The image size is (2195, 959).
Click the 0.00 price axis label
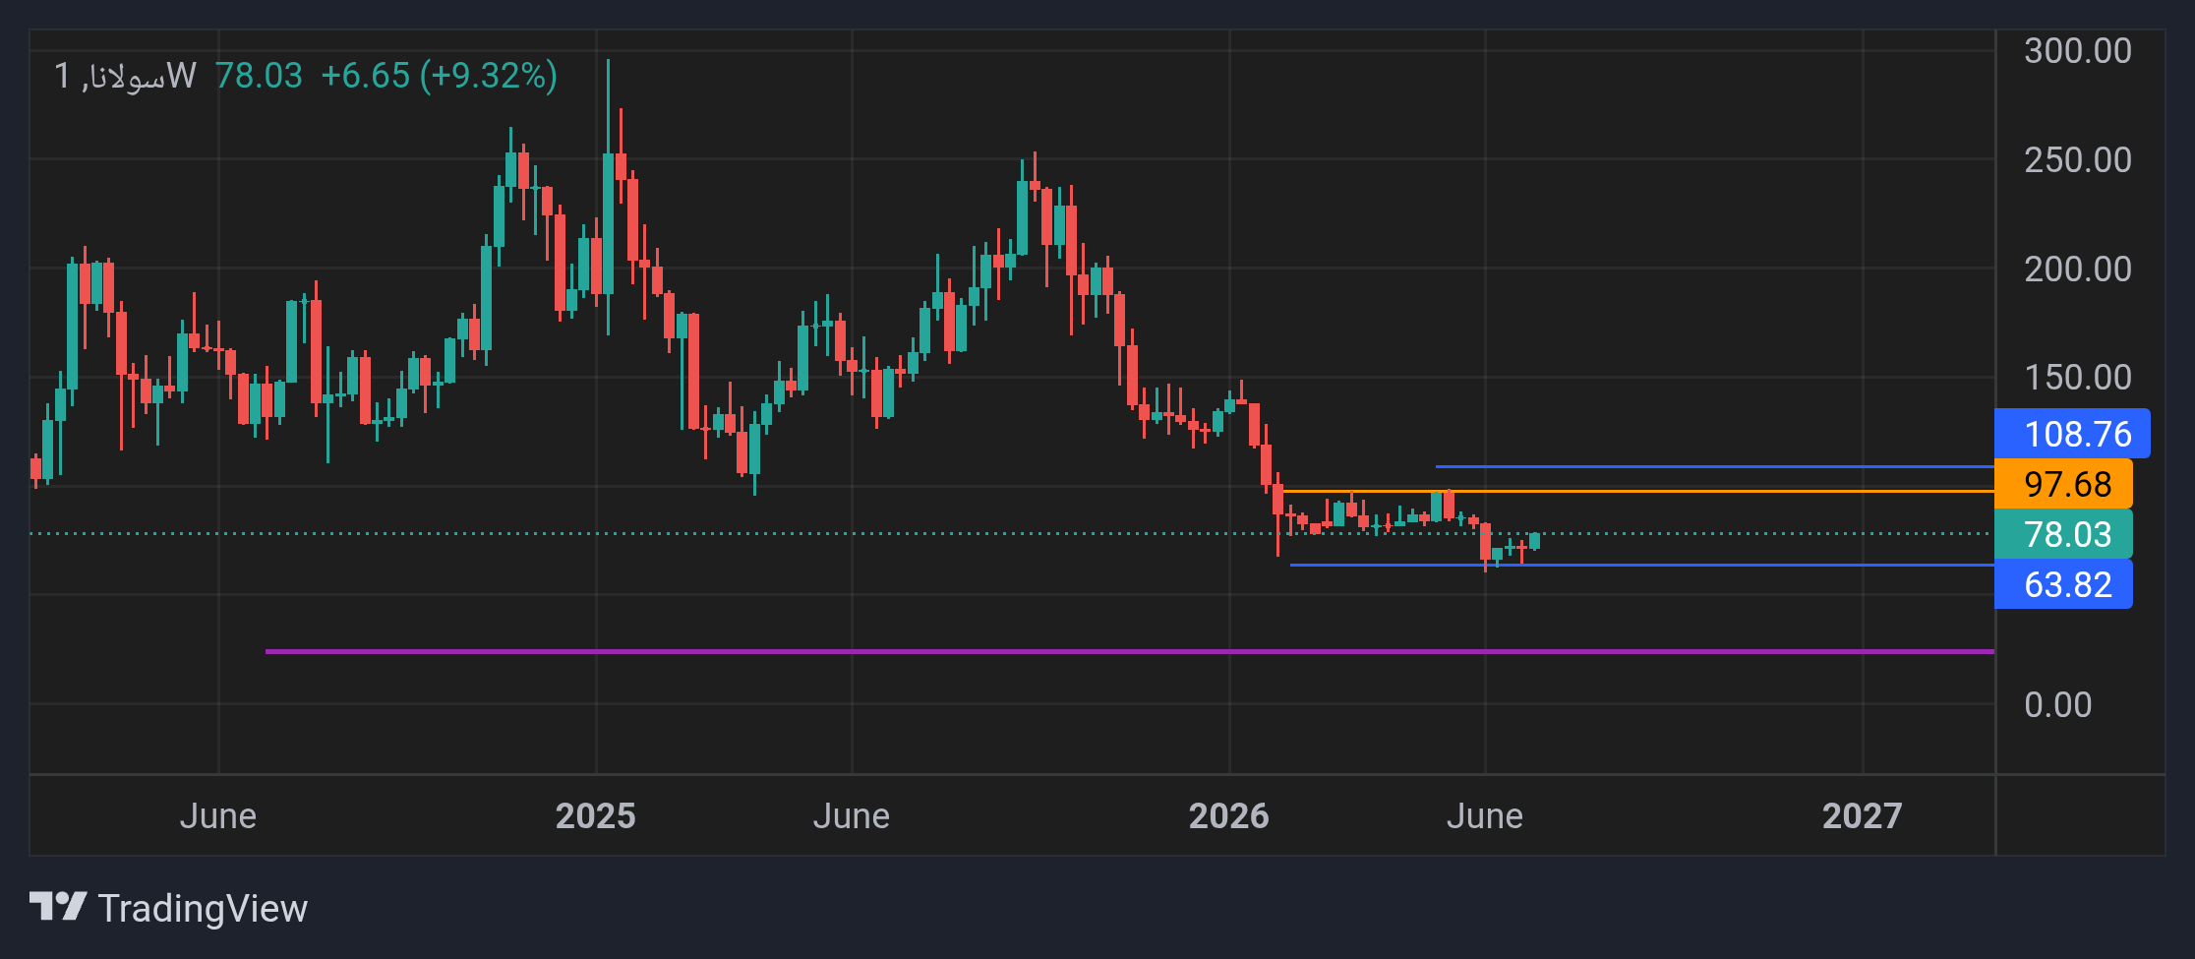coord(2057,705)
